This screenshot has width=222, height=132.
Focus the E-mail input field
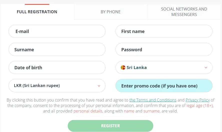pyautogui.click(x=57, y=31)
